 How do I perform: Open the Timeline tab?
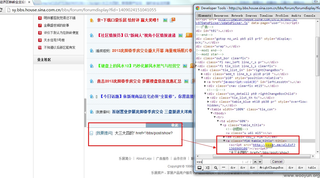266,16
